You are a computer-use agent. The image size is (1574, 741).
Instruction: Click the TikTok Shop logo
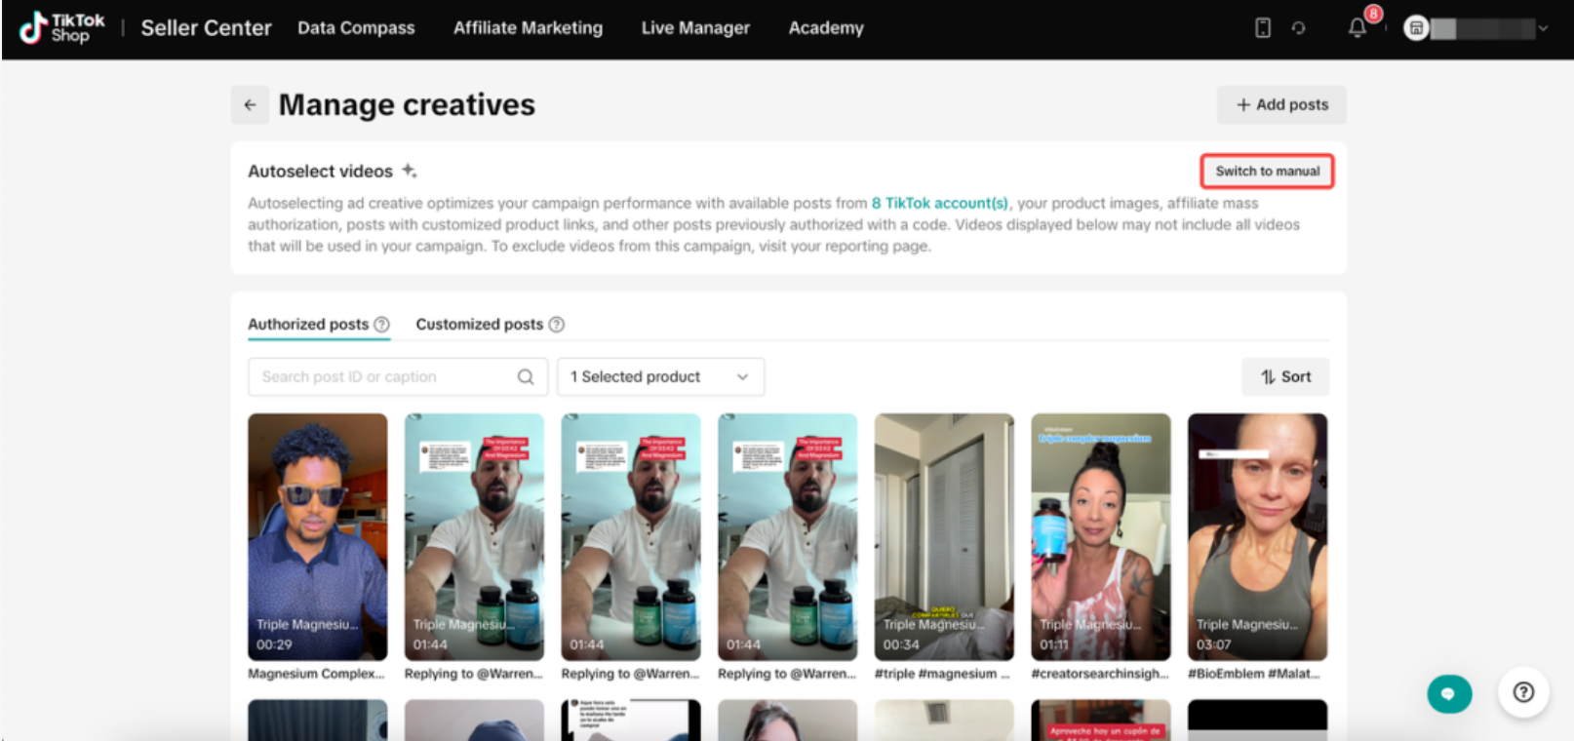[x=61, y=27]
